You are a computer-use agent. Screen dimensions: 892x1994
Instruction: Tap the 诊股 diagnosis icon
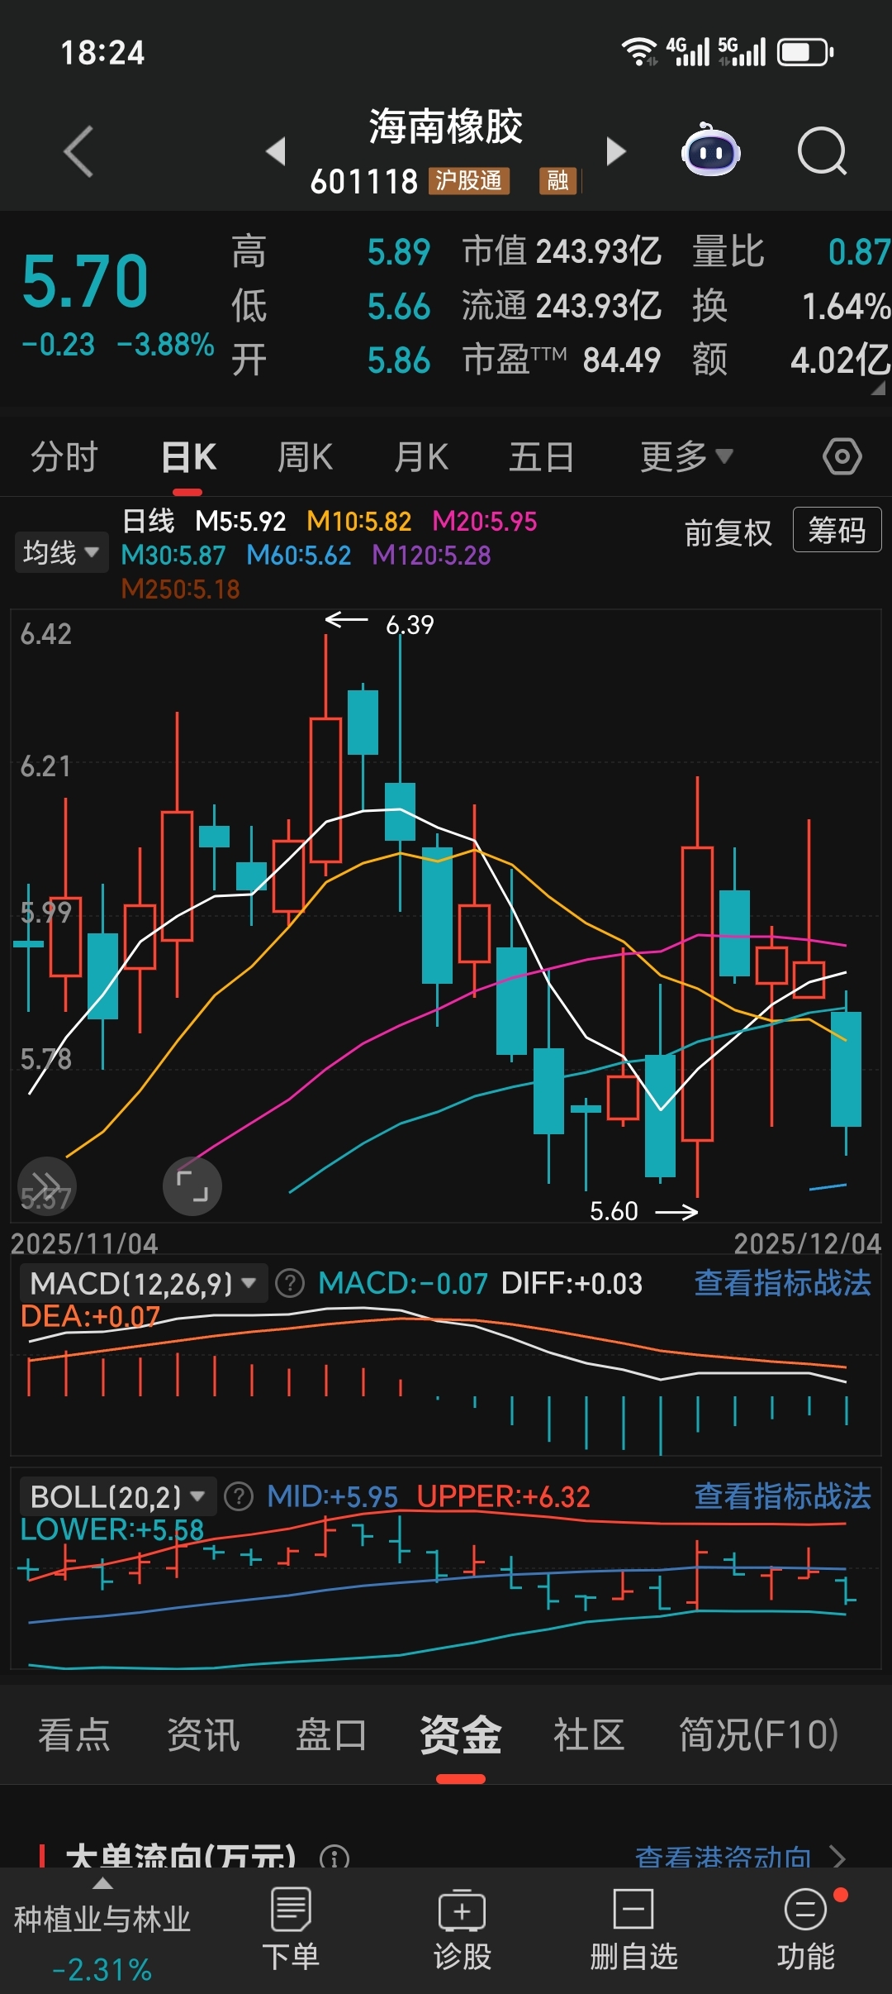[463, 1910]
